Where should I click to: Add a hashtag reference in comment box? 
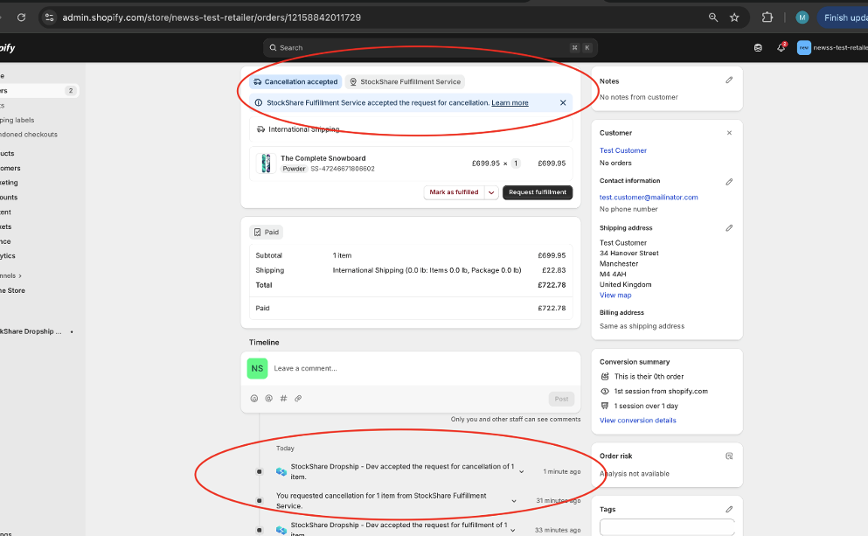pos(283,399)
